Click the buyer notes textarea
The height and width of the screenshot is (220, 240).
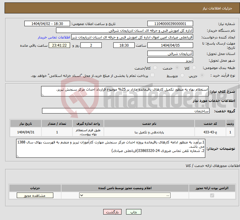111,148
